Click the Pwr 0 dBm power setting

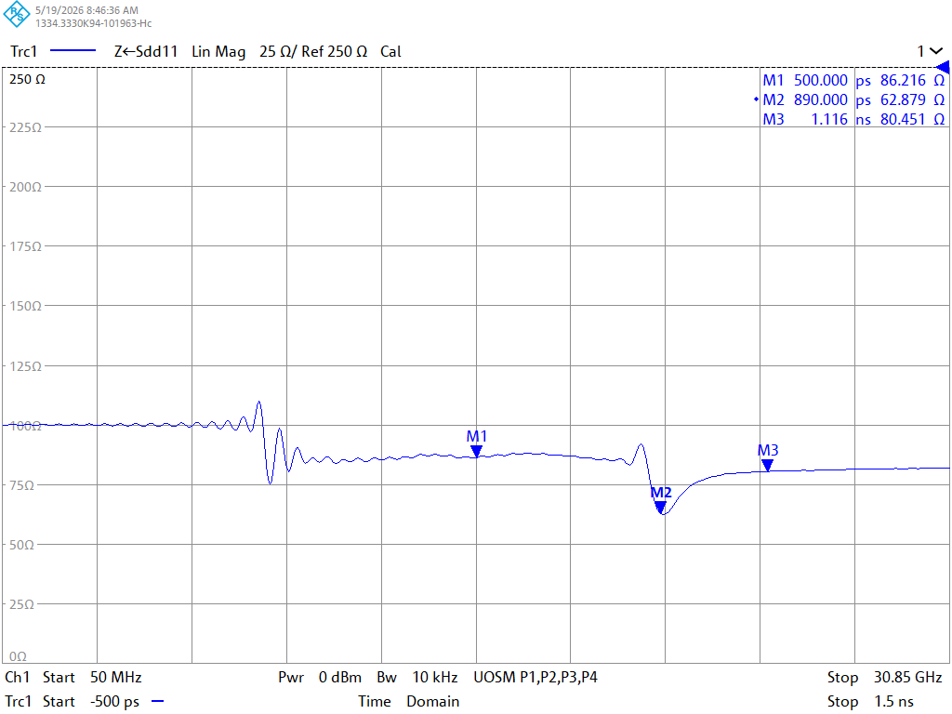point(320,677)
